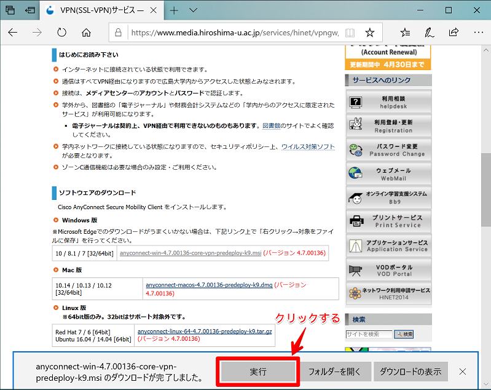The height and width of the screenshot is (390, 491).
Task: Click the ソフトウェアのダウンロード heading
Action: tap(97, 193)
